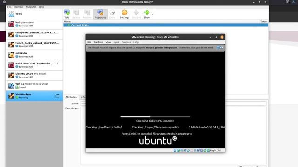Open the Manager Snapshot menu
Viewport: 298px width, 167px height.
click(31, 7)
